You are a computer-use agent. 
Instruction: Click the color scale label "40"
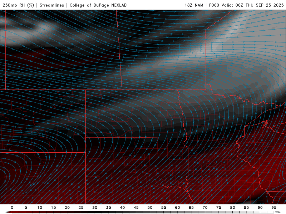[x=122, y=208]
